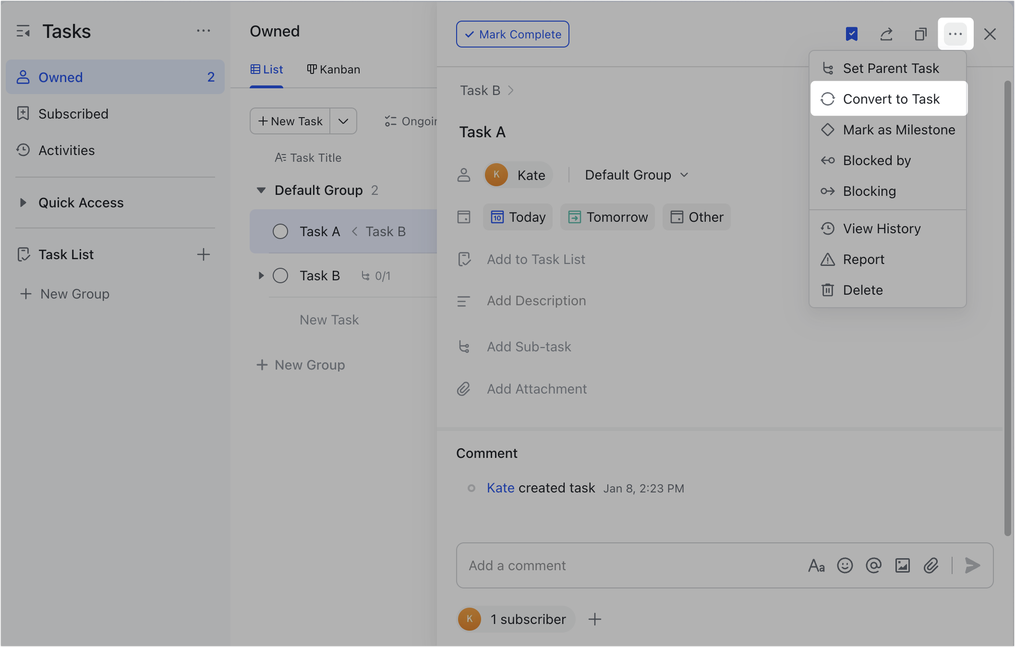
Task: Click the attachment paperclip in the comment bar
Action: pyautogui.click(x=931, y=566)
